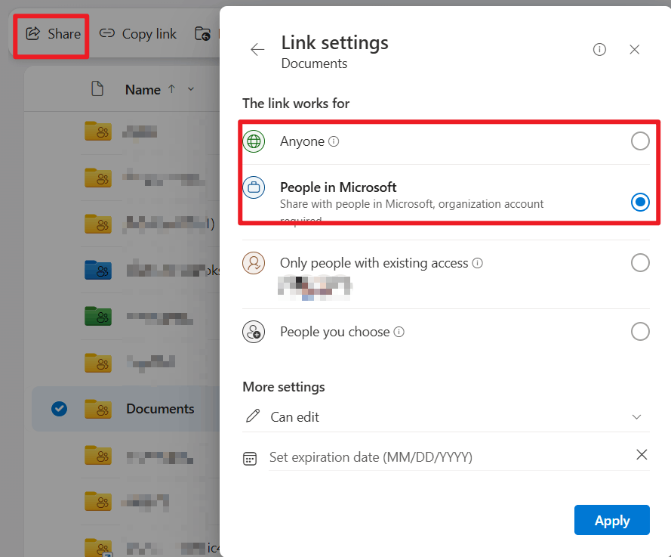Viewport: 671px width, 557px height.
Task: Click the globe icon next to Anyone
Action: pos(253,141)
